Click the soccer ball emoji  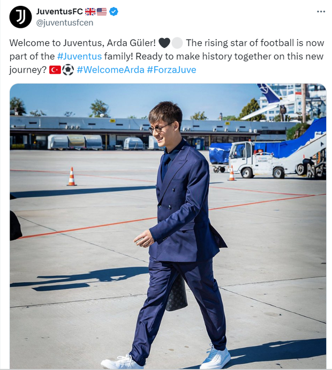[x=68, y=70]
